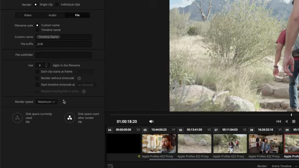Click the 05:13:41:00 clip timecode
Image resolution: width=299 pixels, height=168 pixels.
tap(194, 130)
